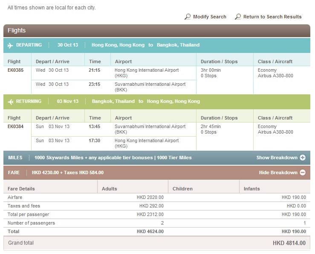Click the plus icon in the Miles bar

click(x=303, y=158)
